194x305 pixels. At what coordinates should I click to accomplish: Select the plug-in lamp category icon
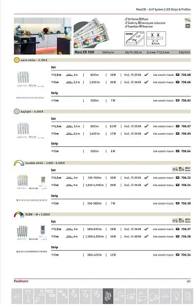click(120, 296)
